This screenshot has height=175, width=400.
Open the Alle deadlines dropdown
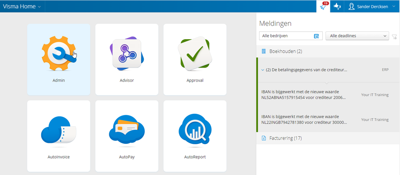pos(357,36)
